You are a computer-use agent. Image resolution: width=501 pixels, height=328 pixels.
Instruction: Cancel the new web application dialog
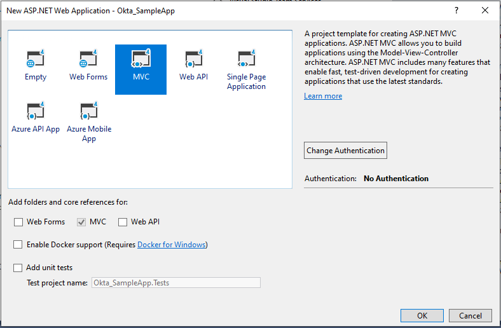(x=470, y=315)
